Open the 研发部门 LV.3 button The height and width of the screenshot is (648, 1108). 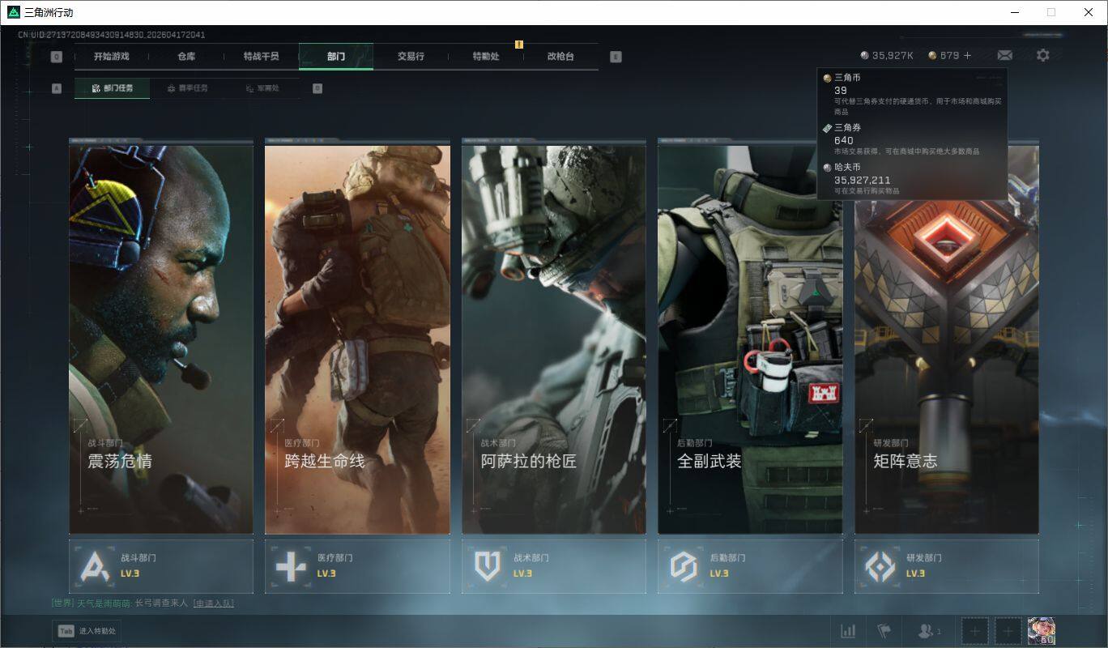click(947, 566)
